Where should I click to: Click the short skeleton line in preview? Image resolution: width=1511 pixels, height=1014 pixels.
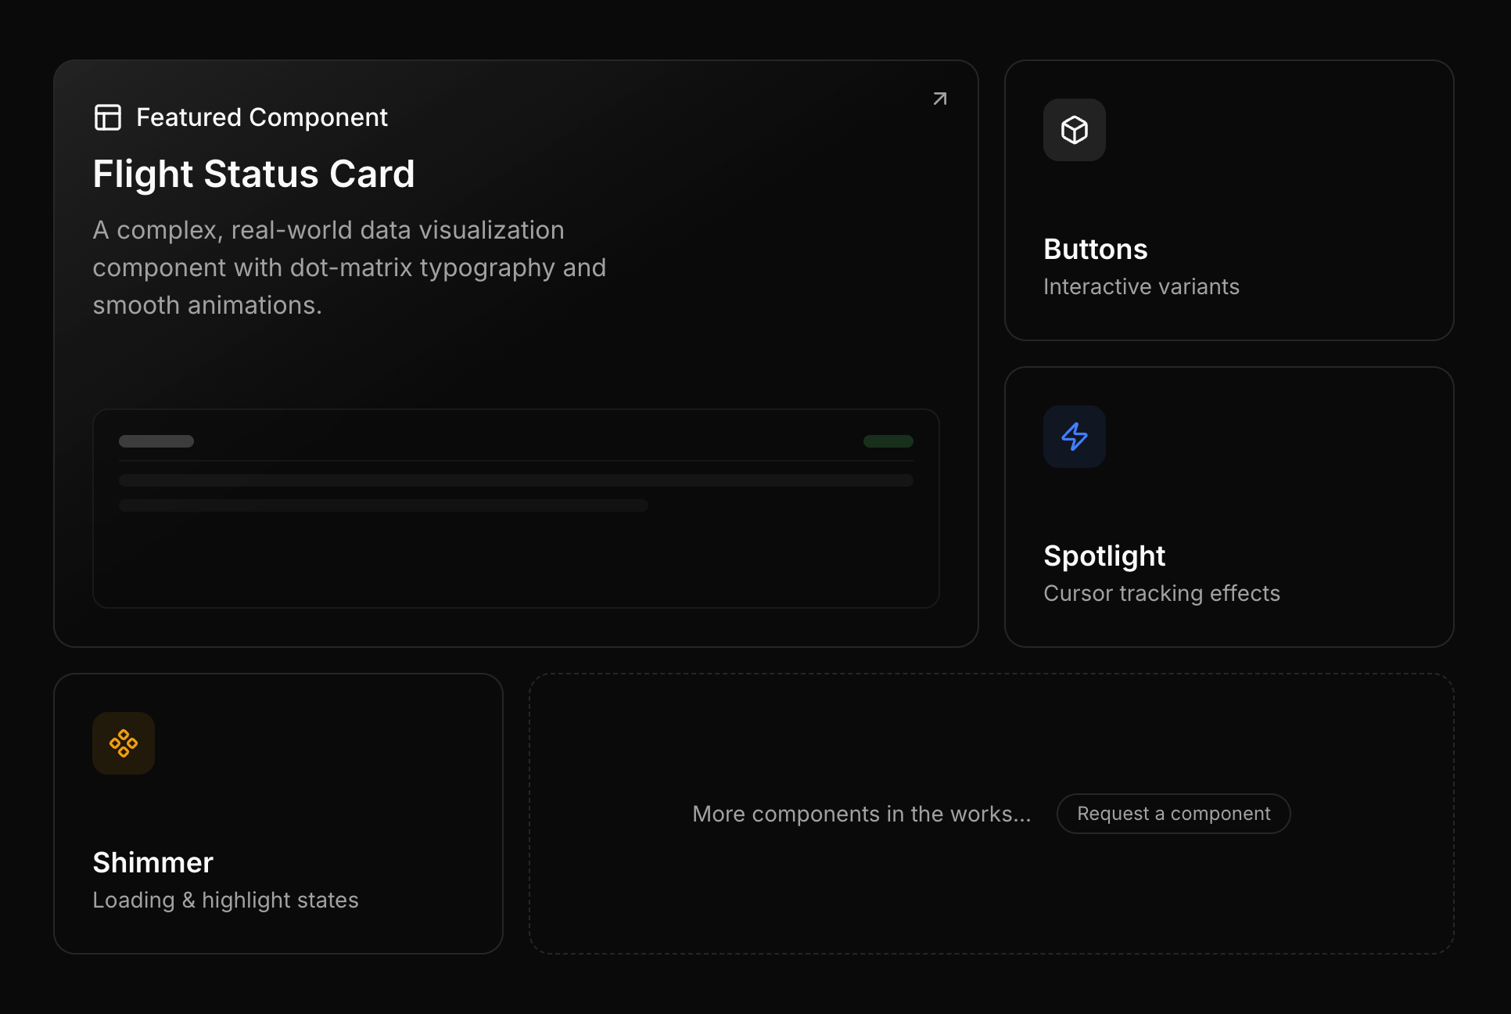(383, 505)
